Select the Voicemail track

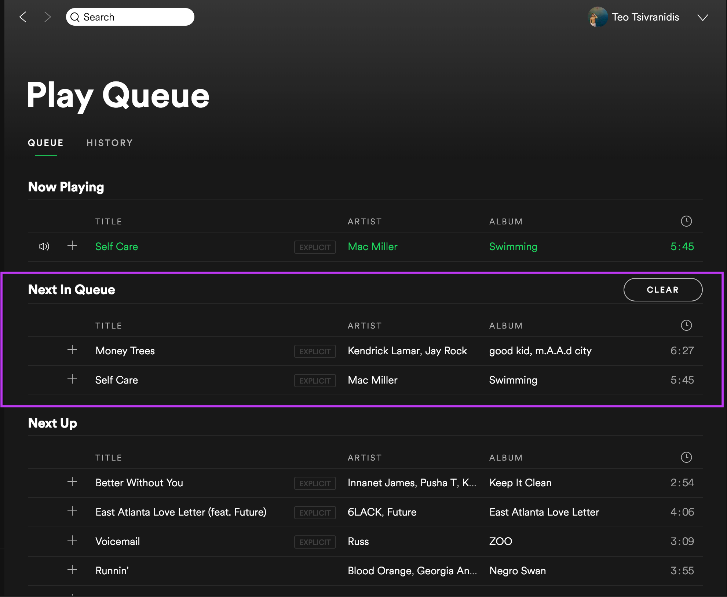tap(117, 542)
